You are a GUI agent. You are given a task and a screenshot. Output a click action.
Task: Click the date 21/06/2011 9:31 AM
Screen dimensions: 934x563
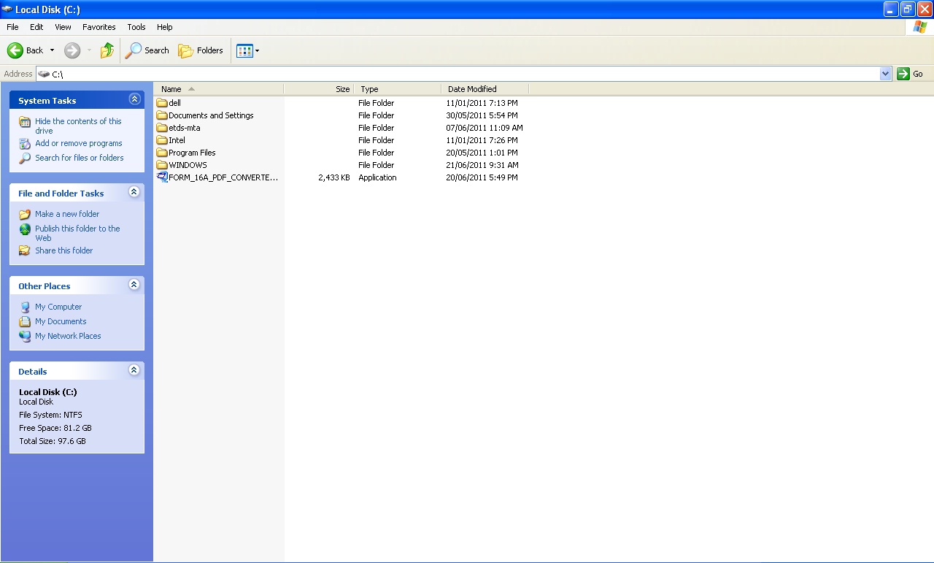pos(482,165)
